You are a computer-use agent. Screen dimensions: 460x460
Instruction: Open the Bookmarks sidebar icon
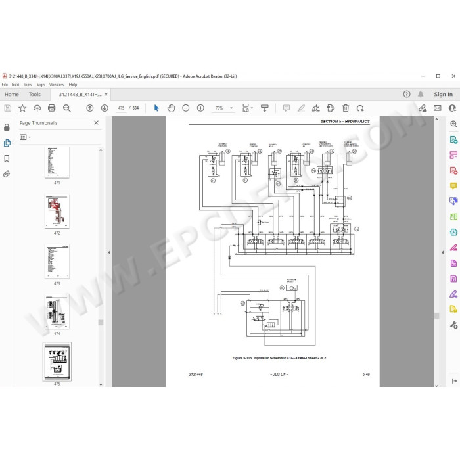[7, 159]
